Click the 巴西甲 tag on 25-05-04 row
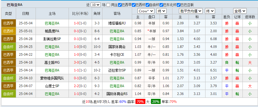258x107 pixels. pos(8,23)
